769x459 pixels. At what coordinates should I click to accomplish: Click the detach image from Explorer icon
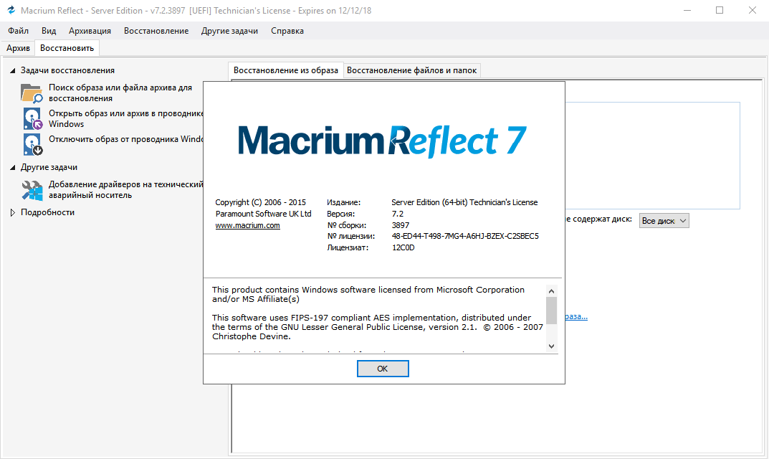(33, 144)
